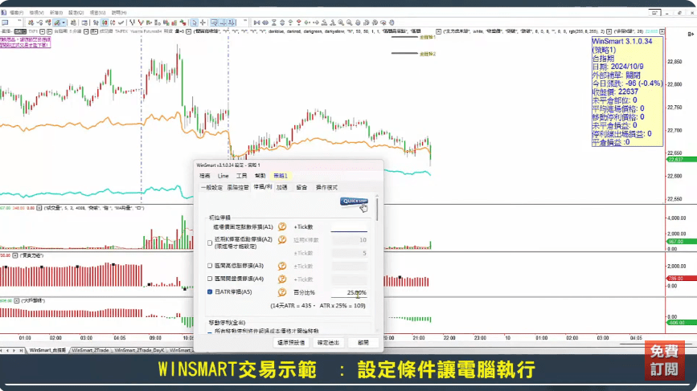
Task: Open the Line menu in WinSmart dialog
Action: pyautogui.click(x=223, y=176)
